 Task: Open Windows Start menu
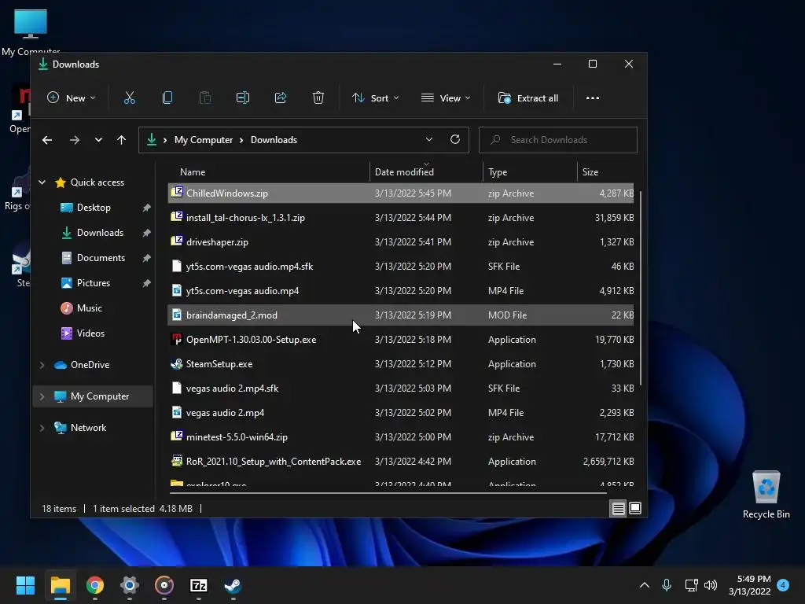point(25,585)
